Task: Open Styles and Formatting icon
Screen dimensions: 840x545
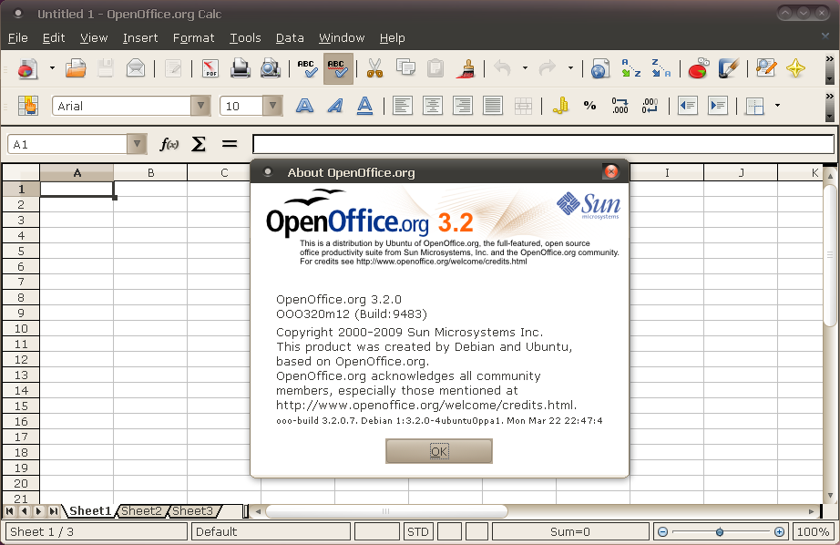Action: 28,106
